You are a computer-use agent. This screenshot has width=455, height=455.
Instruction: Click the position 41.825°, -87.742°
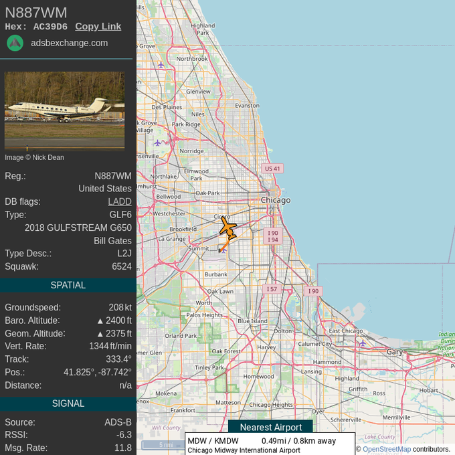coord(98,372)
